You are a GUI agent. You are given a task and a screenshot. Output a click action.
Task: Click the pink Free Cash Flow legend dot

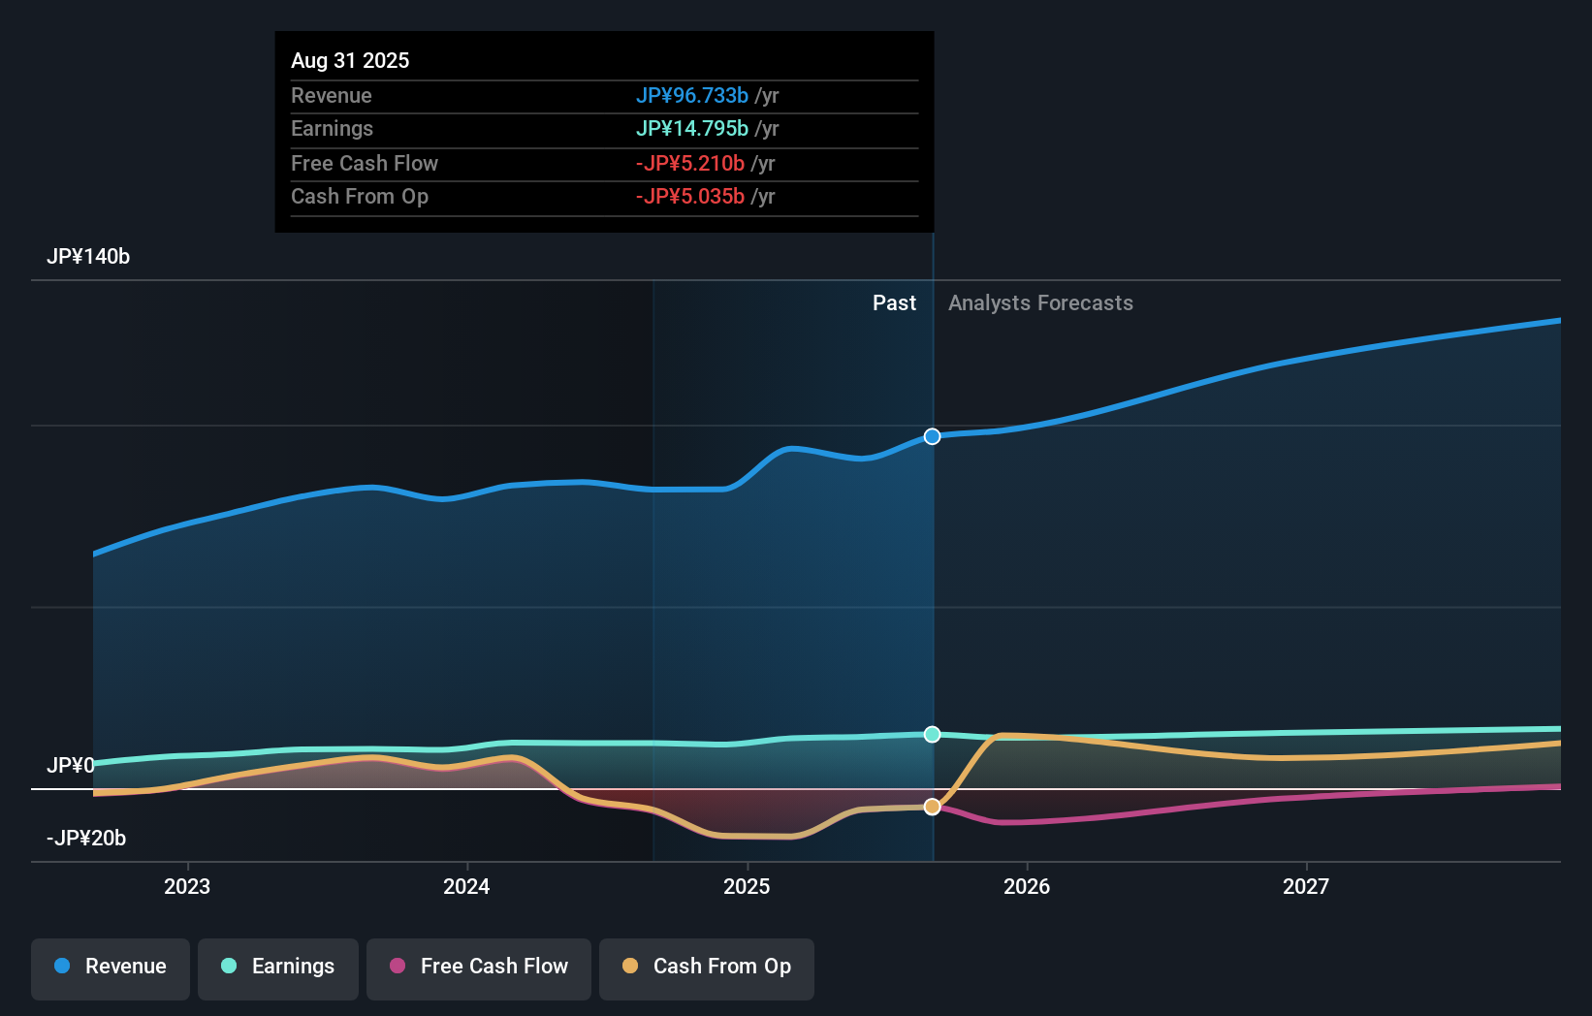(x=398, y=966)
